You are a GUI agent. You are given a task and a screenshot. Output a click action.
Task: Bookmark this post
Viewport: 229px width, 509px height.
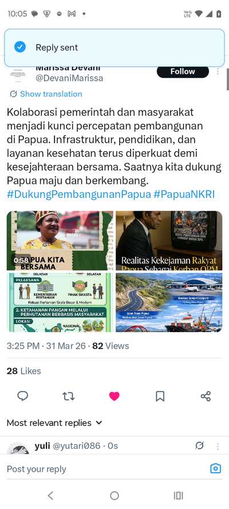point(160,396)
